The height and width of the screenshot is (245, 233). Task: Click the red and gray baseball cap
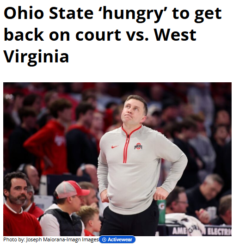pyautogui.click(x=71, y=190)
